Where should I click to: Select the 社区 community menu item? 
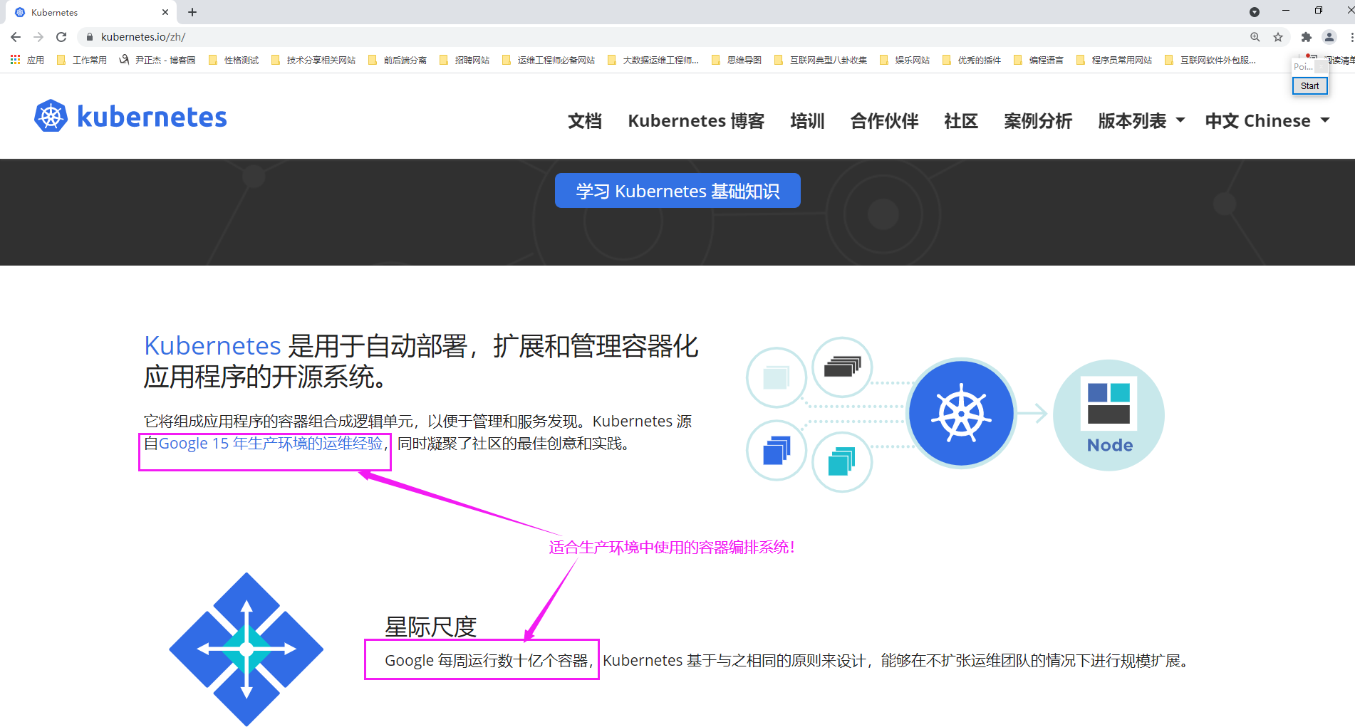pos(960,121)
